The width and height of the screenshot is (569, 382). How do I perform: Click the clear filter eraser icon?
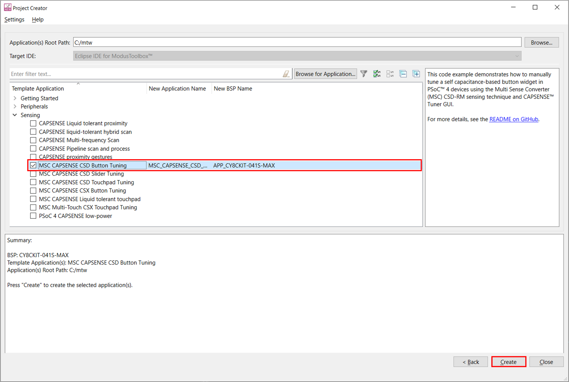tap(286, 74)
